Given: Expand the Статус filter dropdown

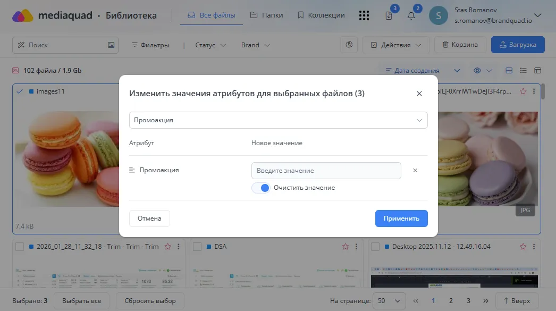Looking at the screenshot, I should 209,45.
